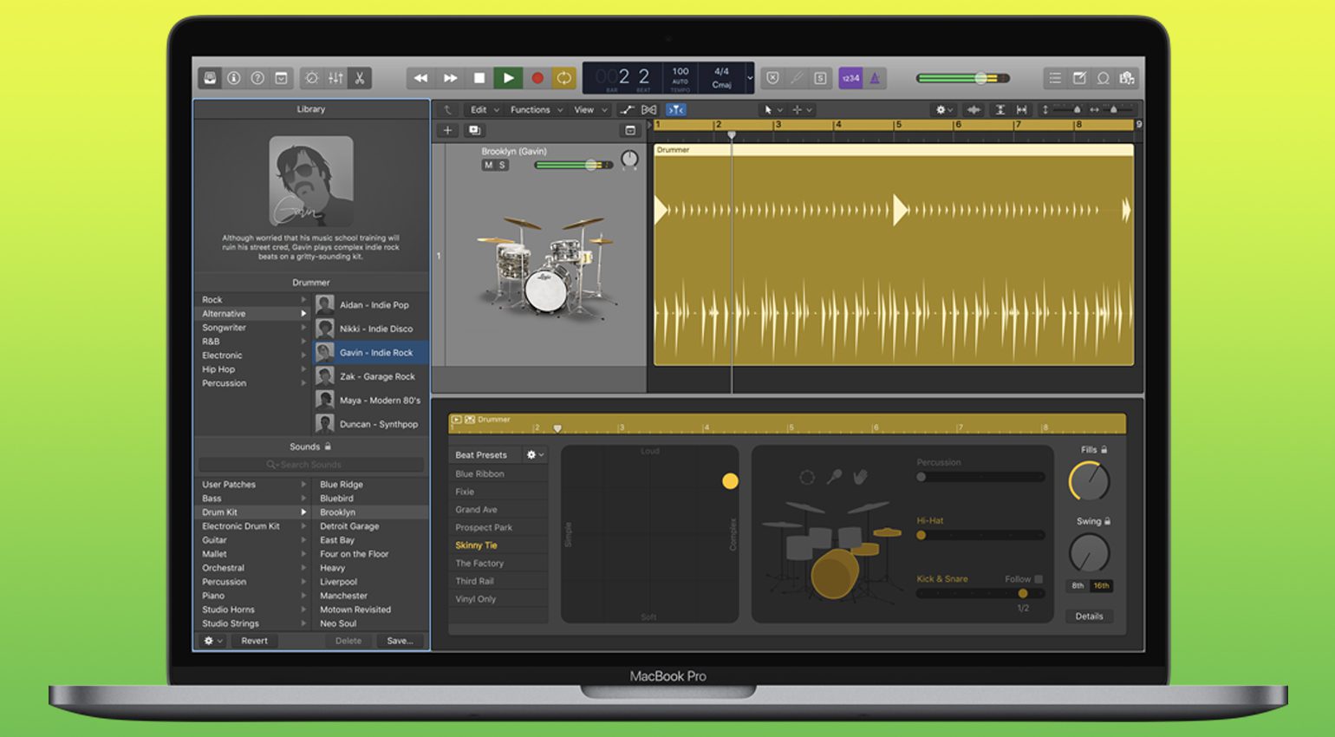
Task: Expand the Guitar sound category
Action: [x=303, y=540]
